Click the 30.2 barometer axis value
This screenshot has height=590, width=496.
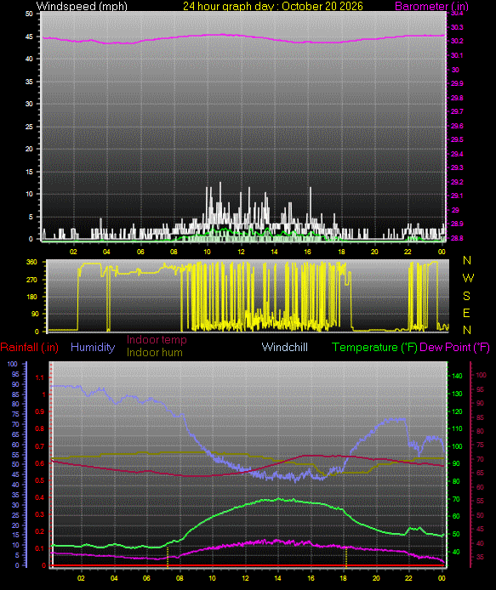tap(457, 41)
